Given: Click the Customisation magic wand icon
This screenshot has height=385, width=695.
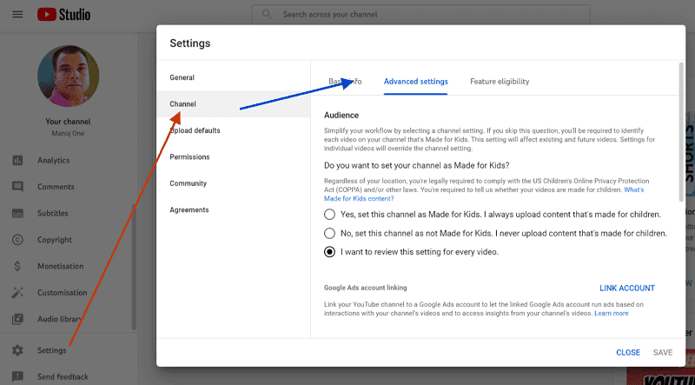Looking at the screenshot, I should (x=17, y=293).
